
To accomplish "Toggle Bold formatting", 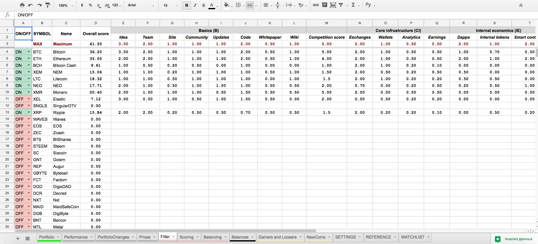I will click(186, 5).
